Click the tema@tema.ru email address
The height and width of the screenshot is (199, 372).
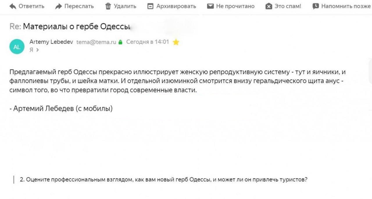(96, 42)
